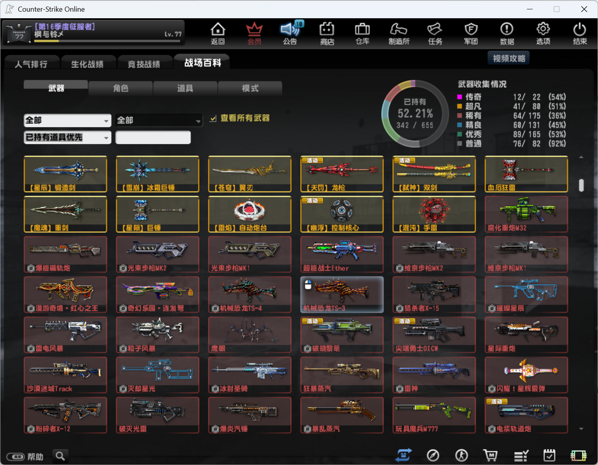This screenshot has height=465, width=598.
Task: Click the scroll up arrow of weapon list
Action: tap(581, 157)
